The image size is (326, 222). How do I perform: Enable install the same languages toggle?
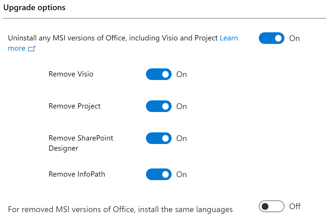[271, 206]
